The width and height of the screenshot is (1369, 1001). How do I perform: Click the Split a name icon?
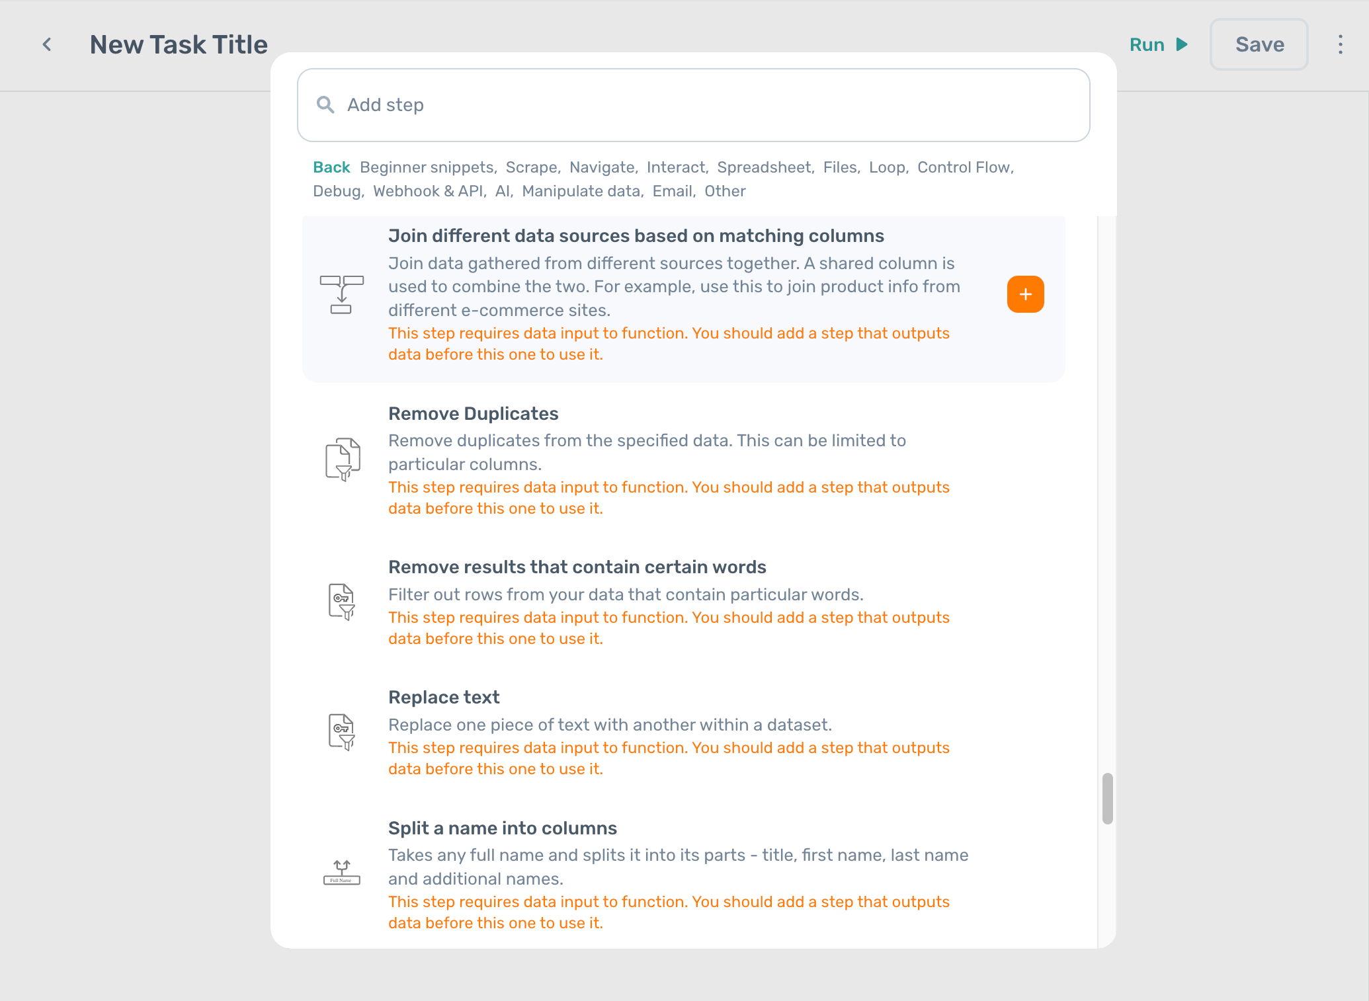[x=342, y=873]
